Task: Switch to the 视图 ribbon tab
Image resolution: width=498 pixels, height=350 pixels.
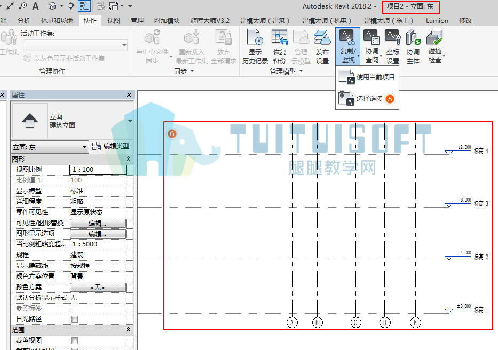Action: 113,21
